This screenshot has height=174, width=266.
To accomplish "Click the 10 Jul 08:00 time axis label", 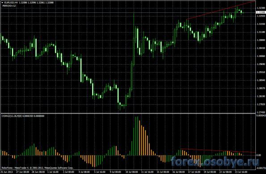I will [132, 172].
